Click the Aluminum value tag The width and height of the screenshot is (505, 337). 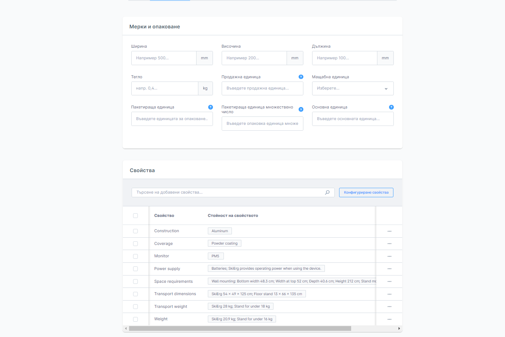click(220, 231)
